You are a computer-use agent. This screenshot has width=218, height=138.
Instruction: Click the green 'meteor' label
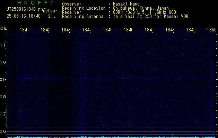[x=50, y=11]
